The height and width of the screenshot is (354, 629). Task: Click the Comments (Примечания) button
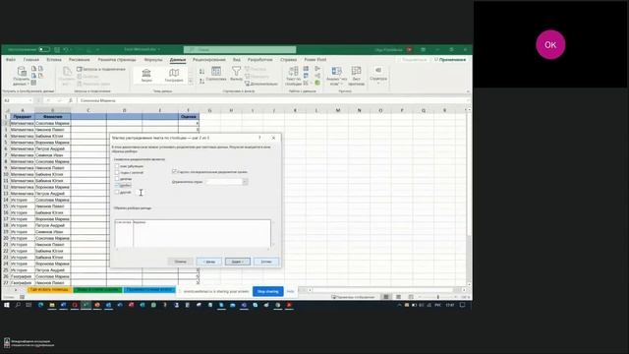450,60
